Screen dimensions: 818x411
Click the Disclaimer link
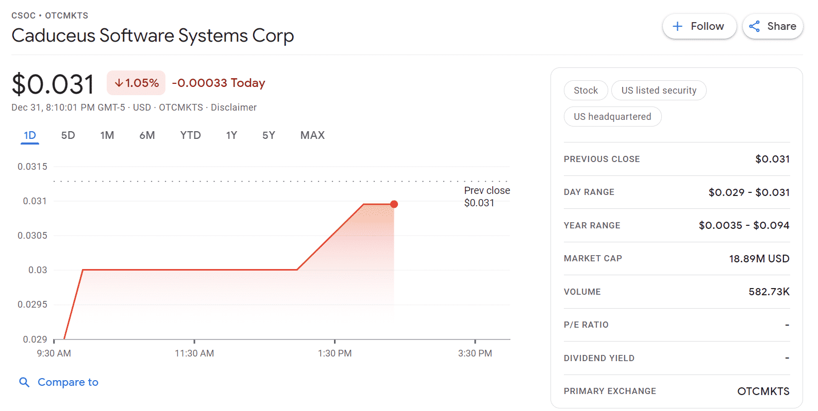(x=233, y=108)
